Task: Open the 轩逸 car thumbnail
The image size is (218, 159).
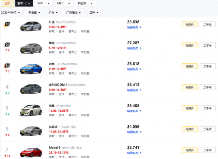Action: [x=31, y=26]
